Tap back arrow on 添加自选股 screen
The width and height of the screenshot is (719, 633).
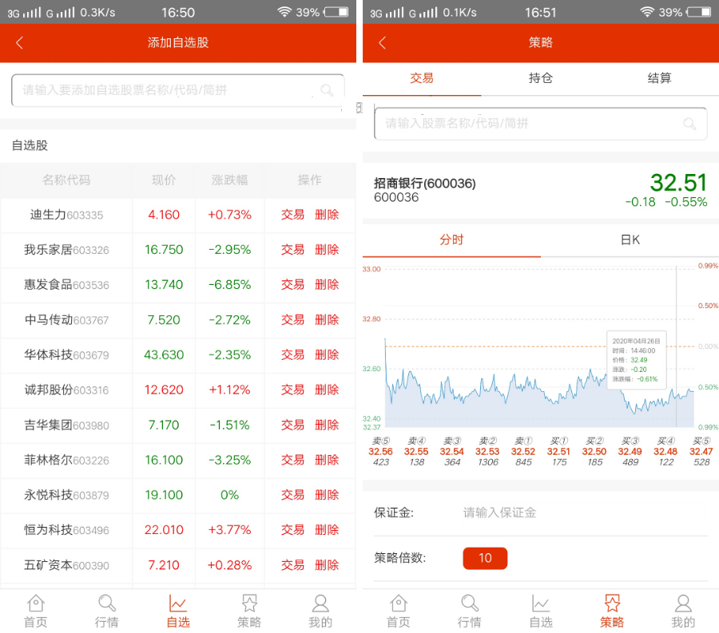(x=20, y=43)
